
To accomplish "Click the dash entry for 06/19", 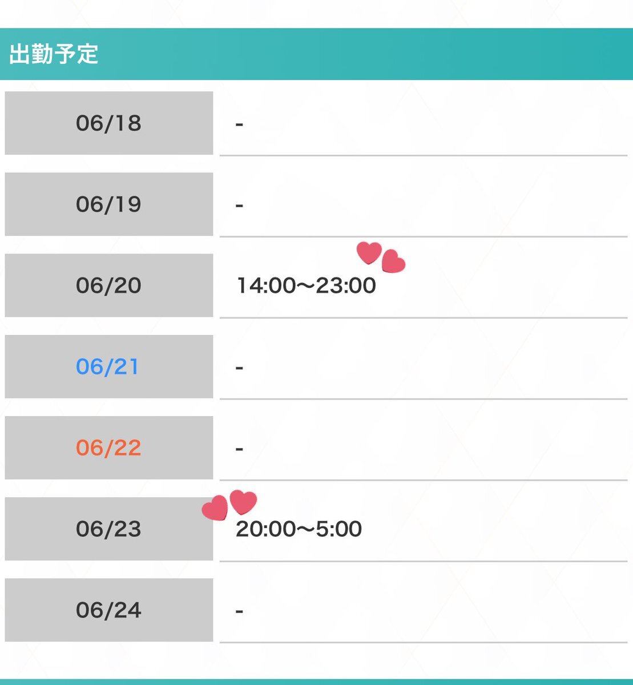I will tap(240, 205).
